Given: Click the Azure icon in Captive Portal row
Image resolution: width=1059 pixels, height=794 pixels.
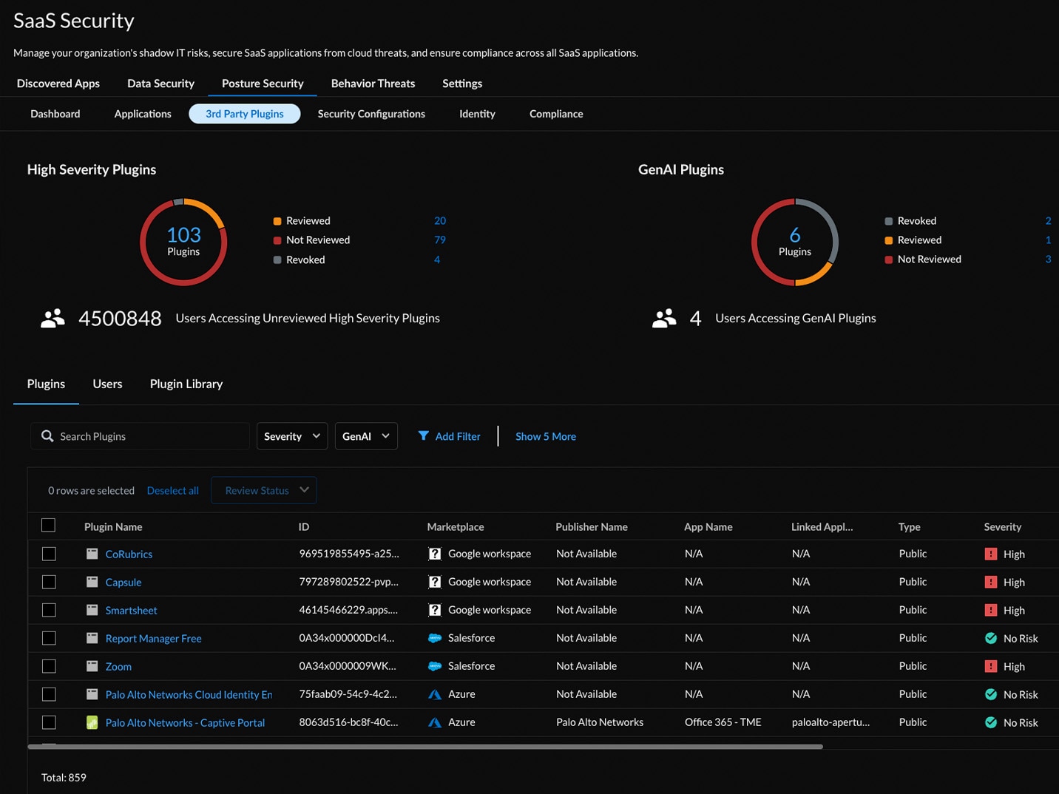Looking at the screenshot, I should coord(435,722).
